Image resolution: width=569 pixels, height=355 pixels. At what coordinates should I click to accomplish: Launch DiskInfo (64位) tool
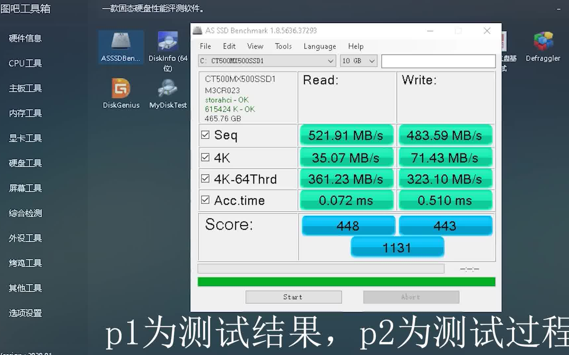pyautogui.click(x=168, y=51)
